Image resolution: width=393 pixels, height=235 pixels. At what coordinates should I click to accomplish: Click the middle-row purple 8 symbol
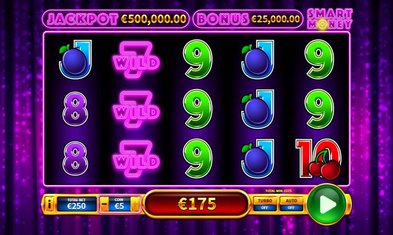[75, 109]
